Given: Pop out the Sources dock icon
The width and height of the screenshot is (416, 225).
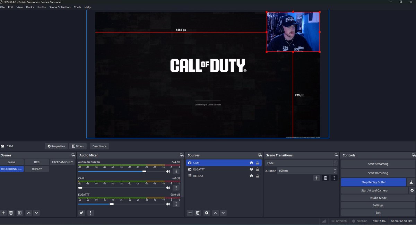Looking at the screenshot, I should 260,155.
